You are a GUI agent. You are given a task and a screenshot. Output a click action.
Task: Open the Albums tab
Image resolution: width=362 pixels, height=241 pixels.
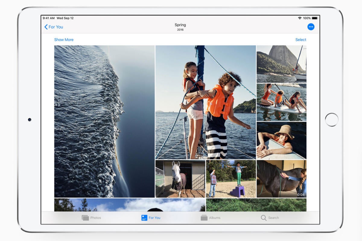pyautogui.click(x=211, y=218)
